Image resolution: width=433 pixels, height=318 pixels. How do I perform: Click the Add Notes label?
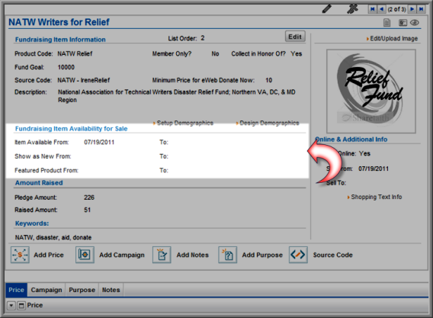tap(192, 255)
